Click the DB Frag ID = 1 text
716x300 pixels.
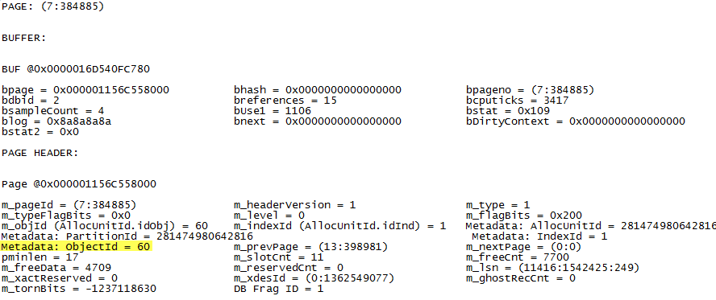click(x=278, y=289)
